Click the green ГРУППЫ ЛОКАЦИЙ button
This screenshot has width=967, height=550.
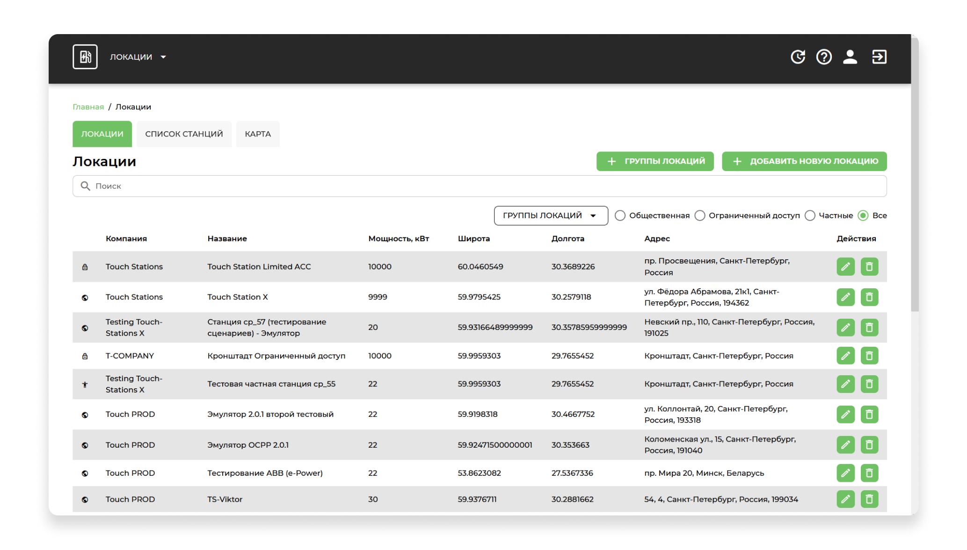click(655, 161)
